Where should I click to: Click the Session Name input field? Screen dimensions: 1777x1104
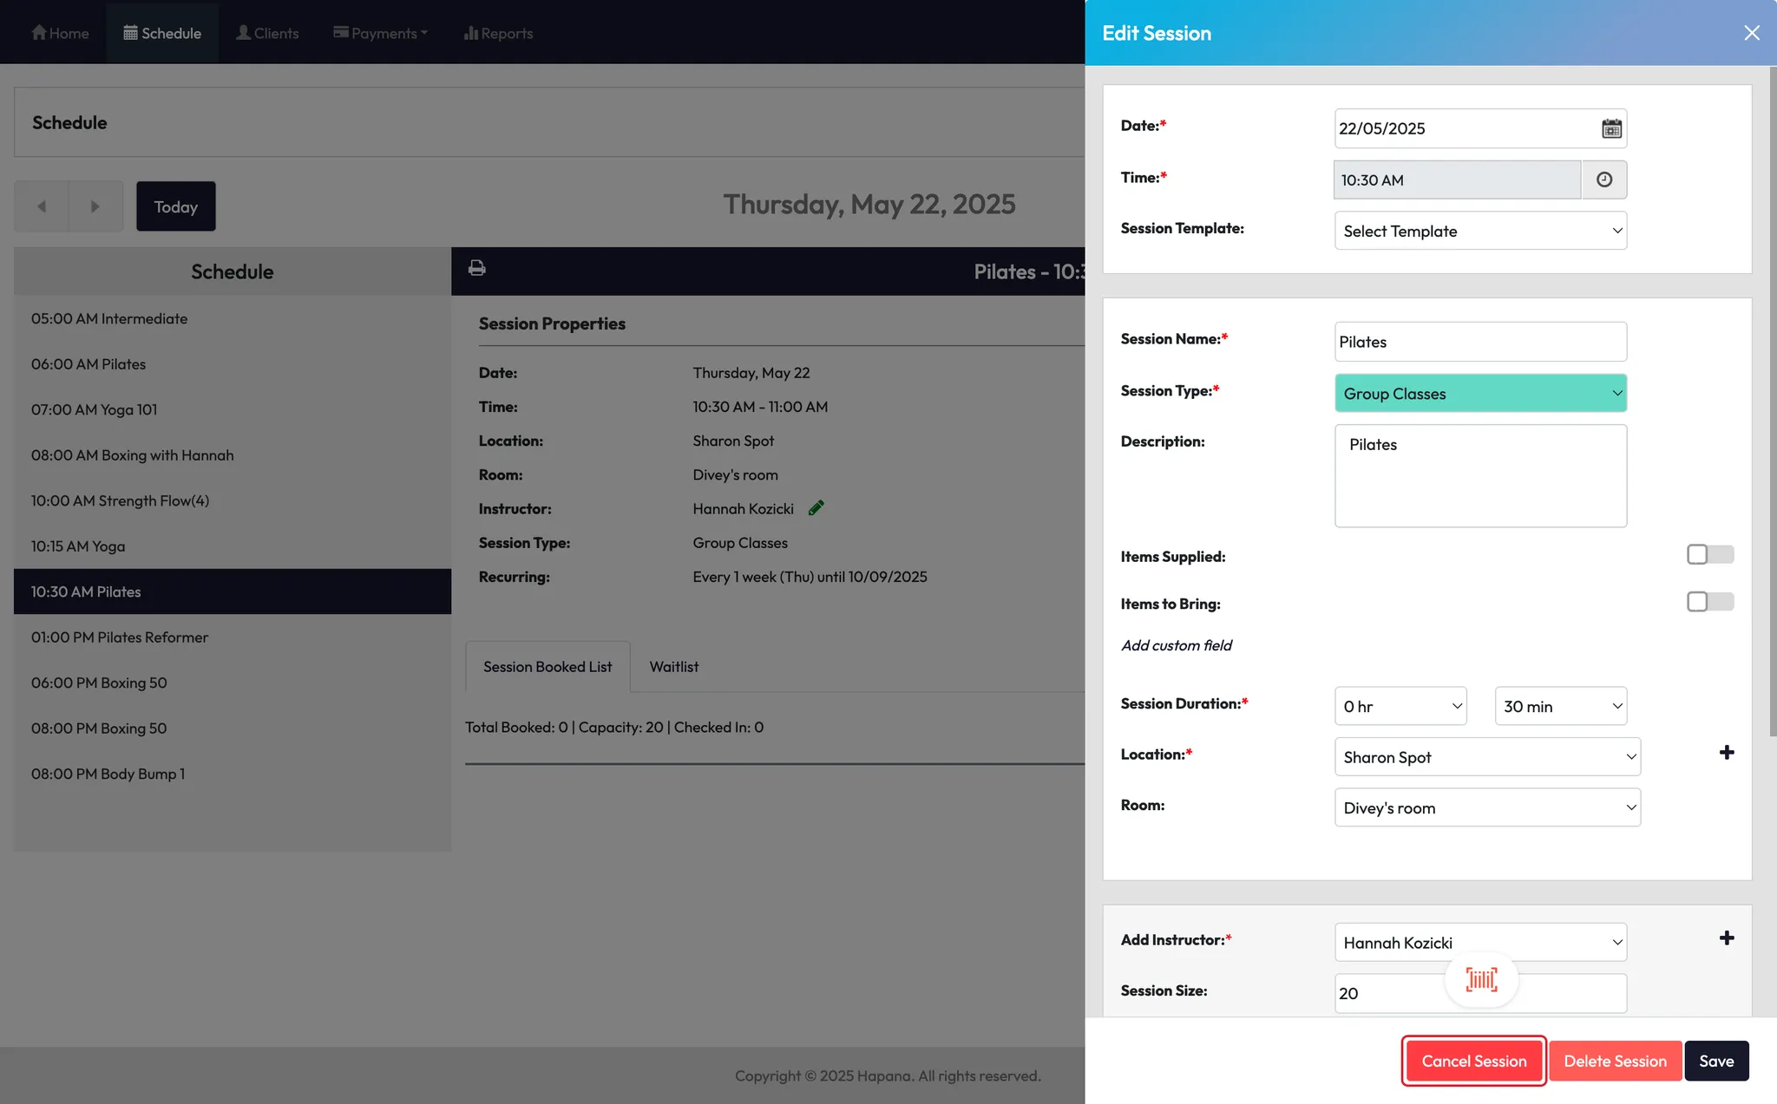click(1480, 342)
